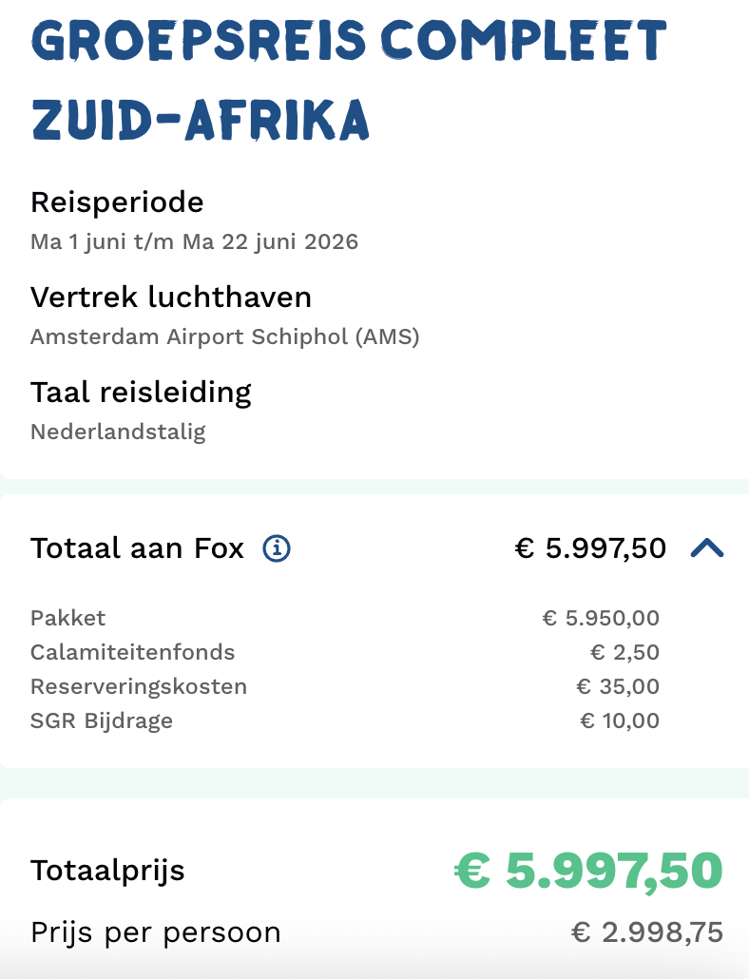Viewport: 749px width, 979px height.
Task: Collapse the Totaal aan Fox cost breakdown
Action: point(707,547)
